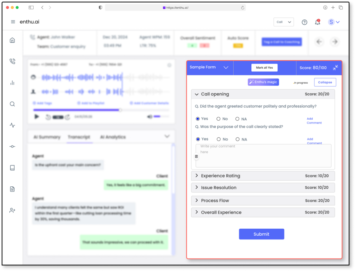The image size is (355, 271).
Task: Click the Submit button
Action: click(261, 234)
